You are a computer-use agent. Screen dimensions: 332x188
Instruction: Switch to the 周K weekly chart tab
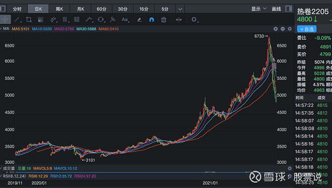point(59,9)
